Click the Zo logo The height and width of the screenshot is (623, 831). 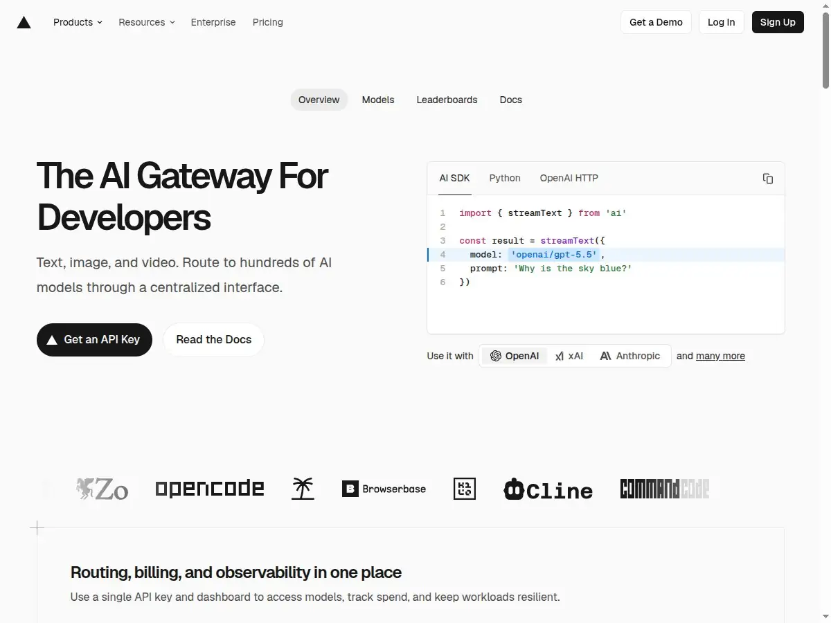point(102,489)
